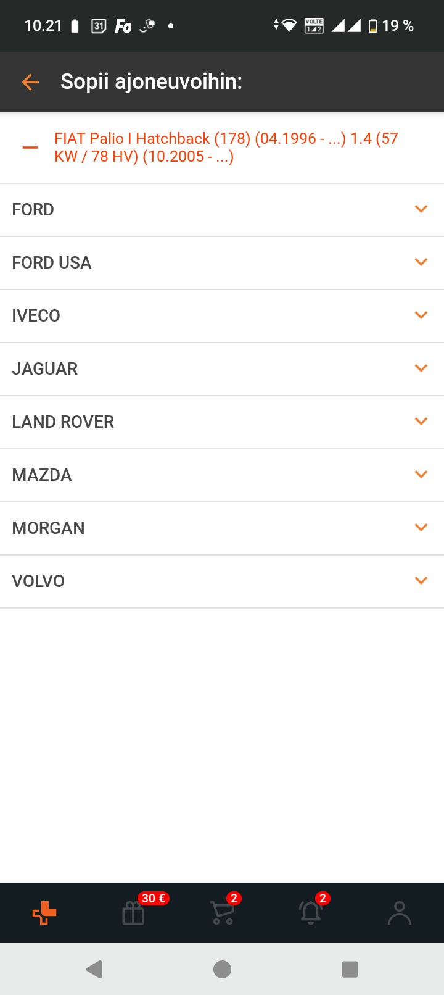Viewport: 444px width, 995px height.
Task: Collapse the FIAT Palio entry with minus icon
Action: 30,148
